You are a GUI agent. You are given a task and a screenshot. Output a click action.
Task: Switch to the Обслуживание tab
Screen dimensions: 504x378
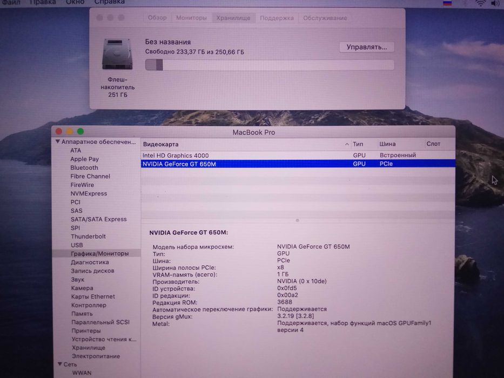tap(325, 18)
